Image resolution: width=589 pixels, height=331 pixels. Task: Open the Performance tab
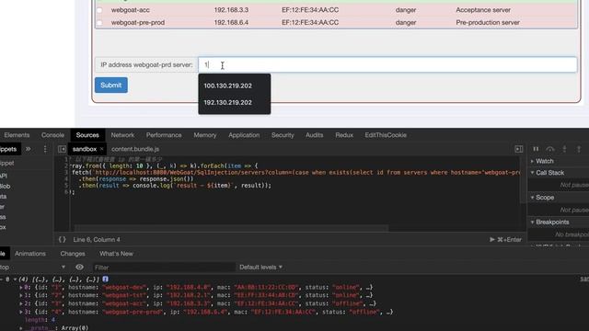tap(164, 135)
